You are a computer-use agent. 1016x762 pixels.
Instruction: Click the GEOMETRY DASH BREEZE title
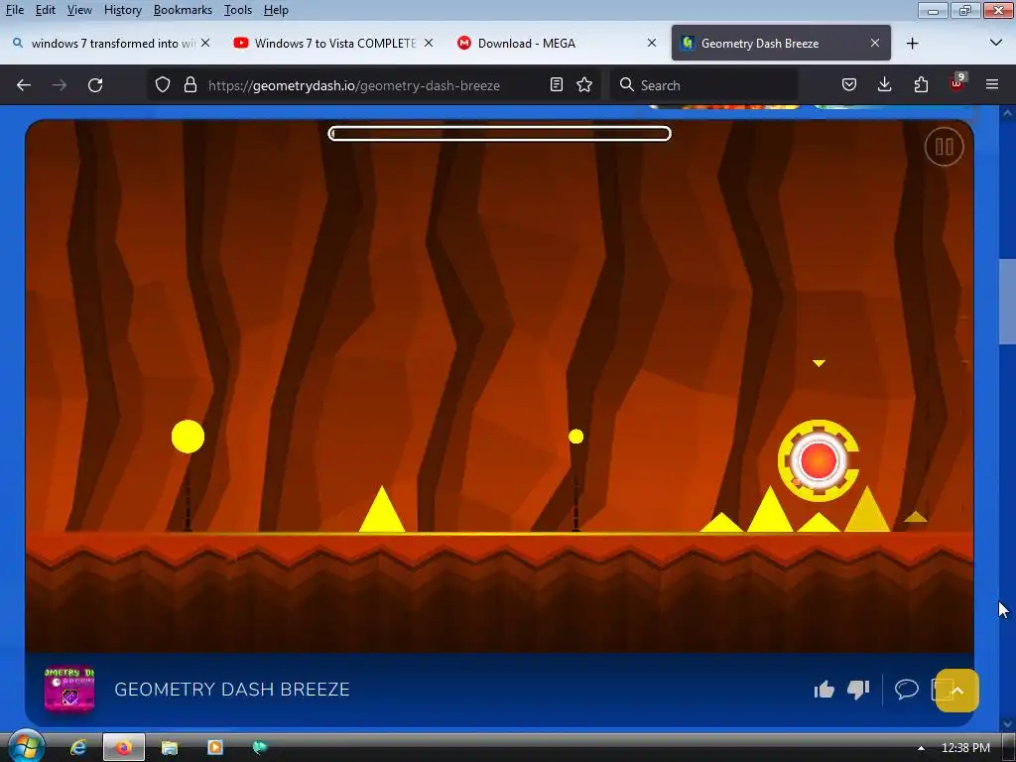[232, 690]
